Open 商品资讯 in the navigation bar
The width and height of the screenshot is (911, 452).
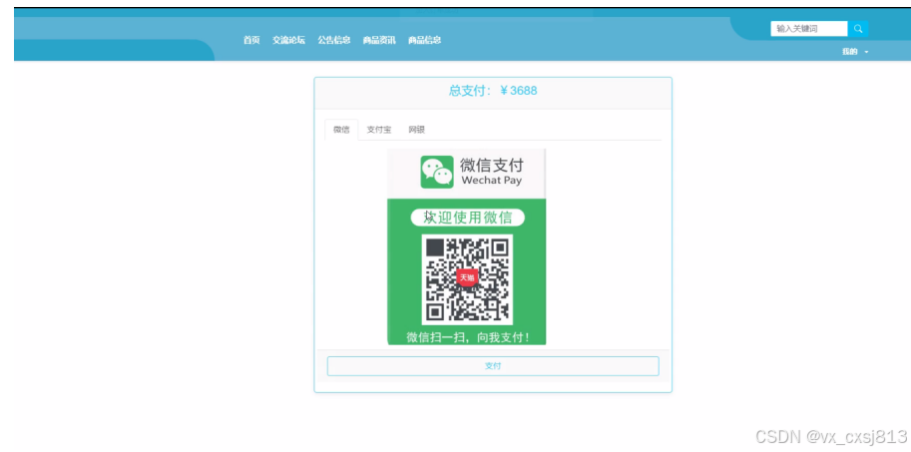tap(379, 40)
